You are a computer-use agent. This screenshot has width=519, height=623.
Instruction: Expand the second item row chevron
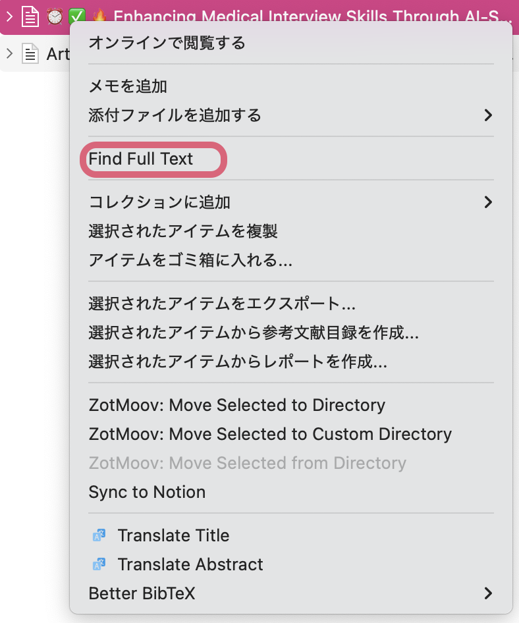[x=9, y=53]
